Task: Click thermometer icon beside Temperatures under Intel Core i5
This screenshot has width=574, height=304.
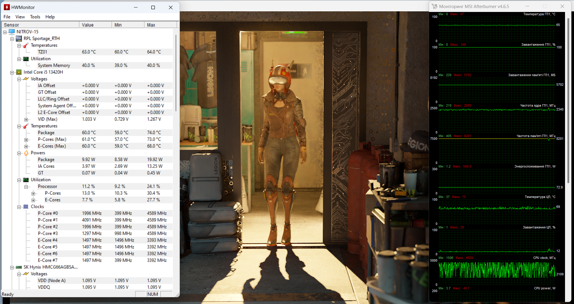Action: tap(26, 126)
